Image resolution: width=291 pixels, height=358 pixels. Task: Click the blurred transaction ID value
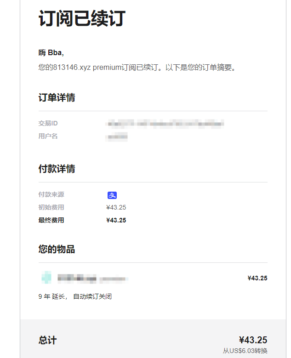(x=165, y=124)
